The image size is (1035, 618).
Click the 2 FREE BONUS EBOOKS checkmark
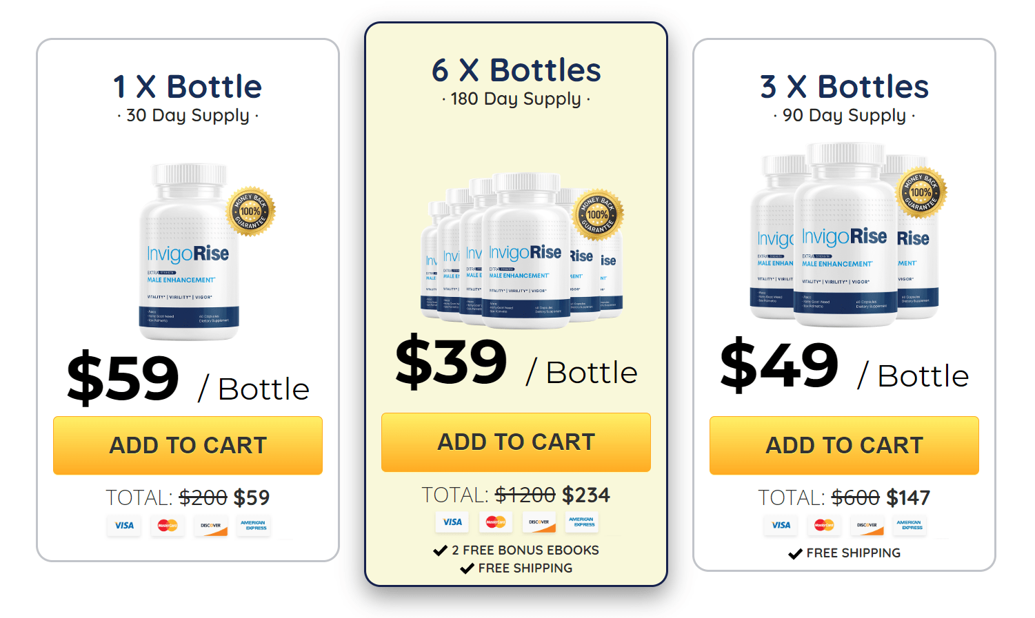pos(441,550)
